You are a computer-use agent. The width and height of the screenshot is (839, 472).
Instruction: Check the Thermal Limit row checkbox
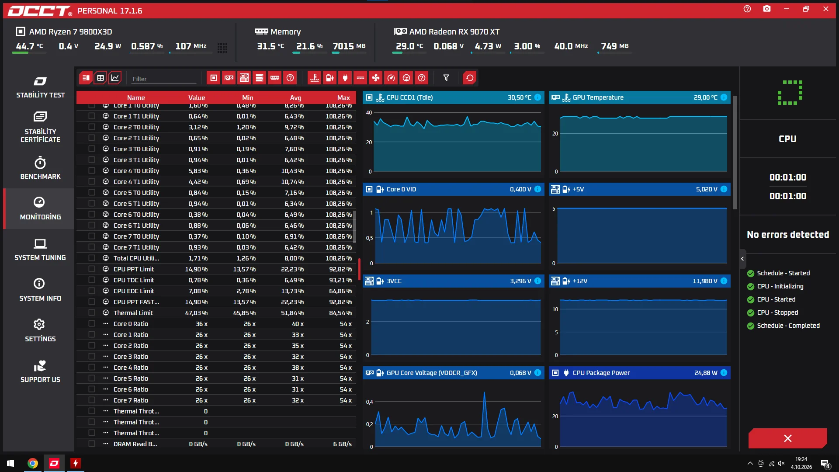click(92, 312)
